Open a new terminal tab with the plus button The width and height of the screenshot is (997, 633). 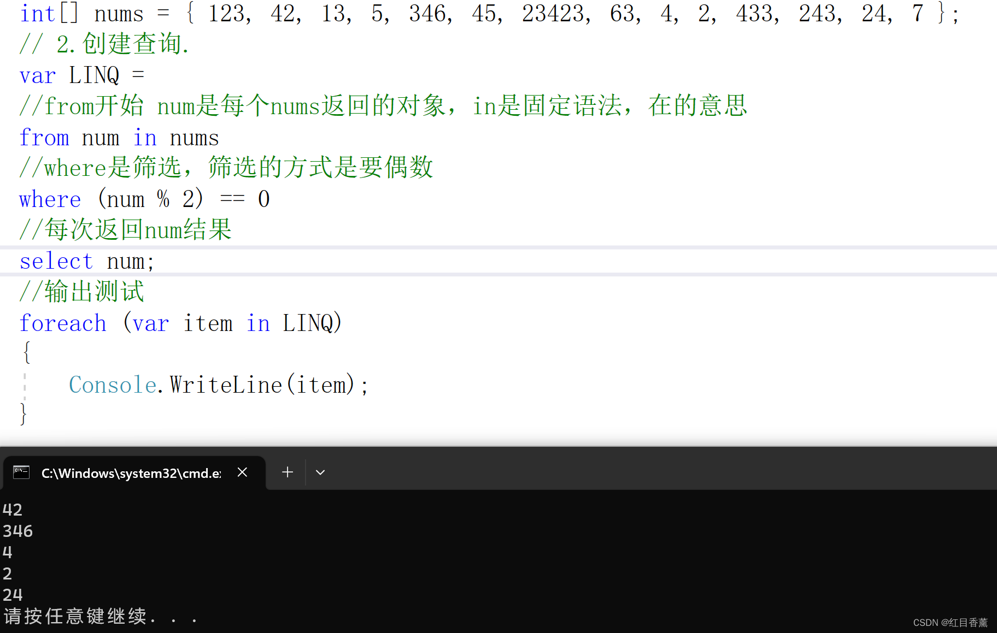(x=287, y=472)
